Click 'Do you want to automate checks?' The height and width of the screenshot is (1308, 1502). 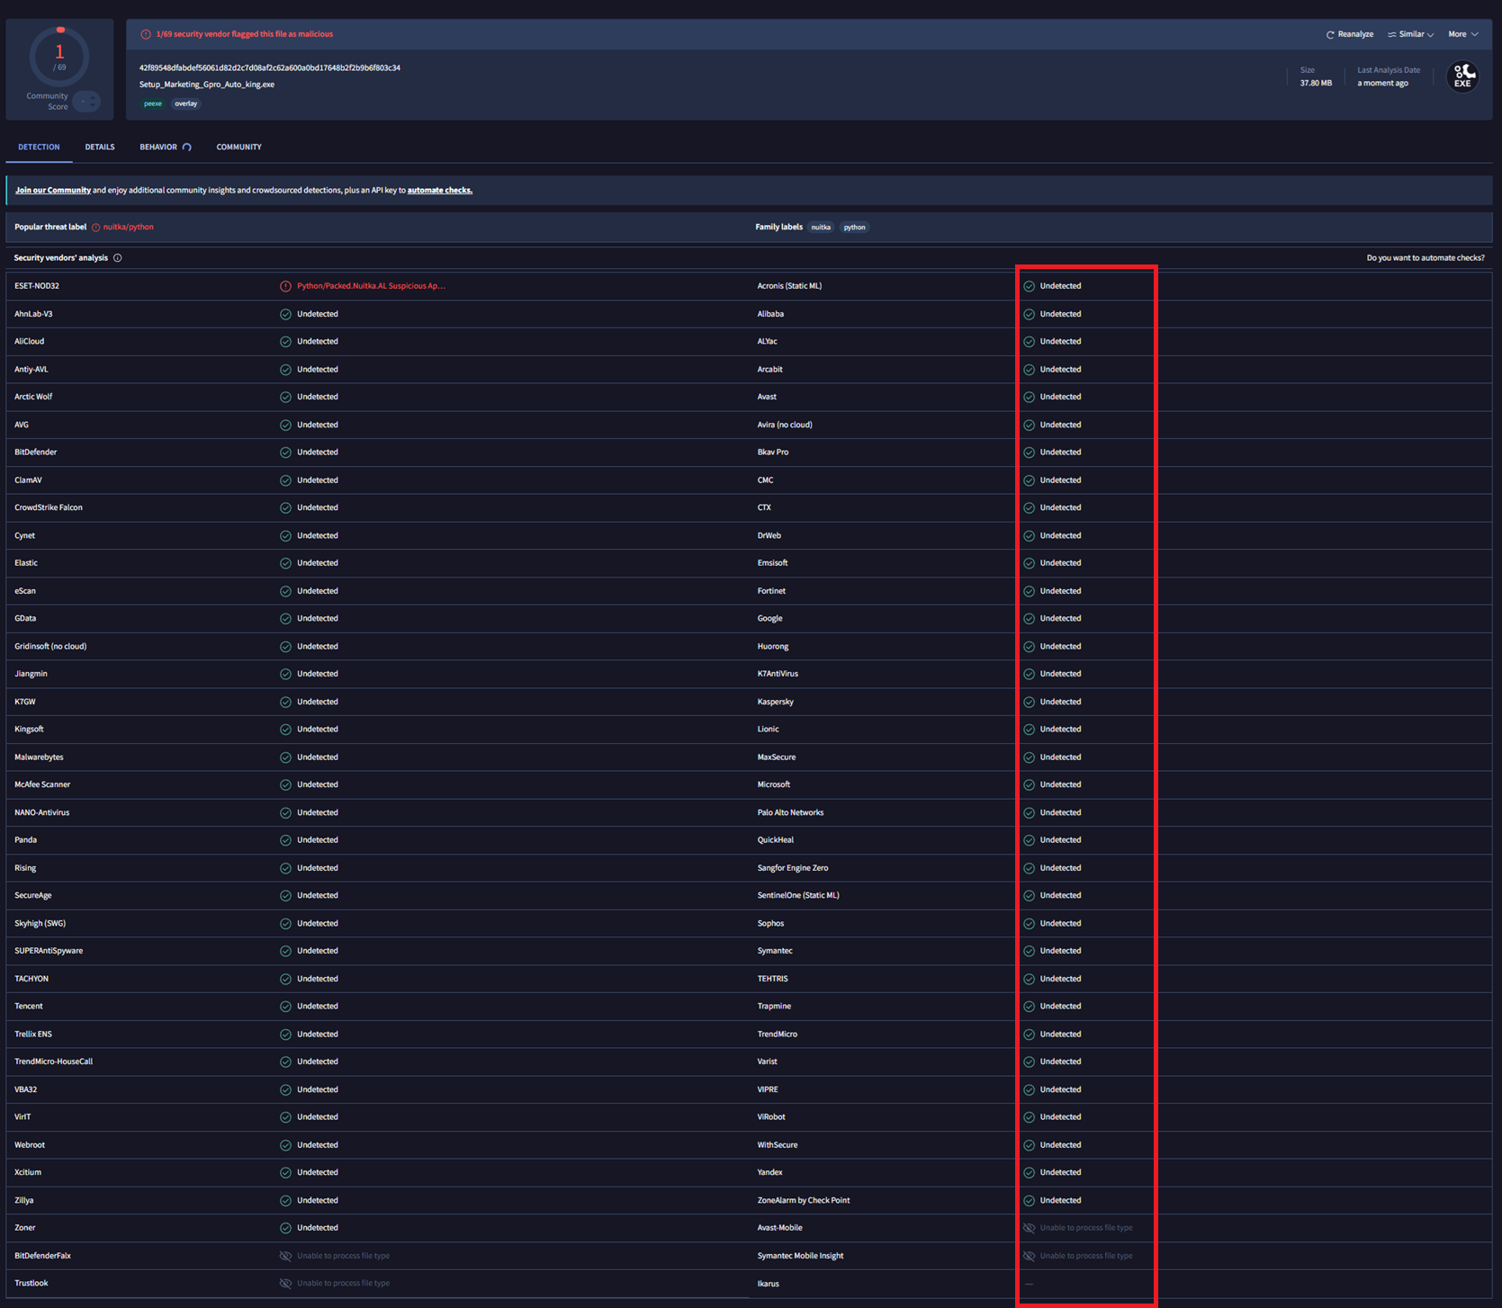point(1426,258)
